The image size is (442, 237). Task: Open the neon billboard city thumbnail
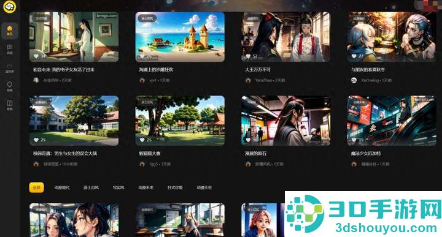coord(392,121)
